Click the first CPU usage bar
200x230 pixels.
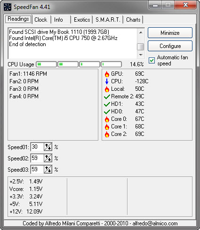[x=46, y=64]
